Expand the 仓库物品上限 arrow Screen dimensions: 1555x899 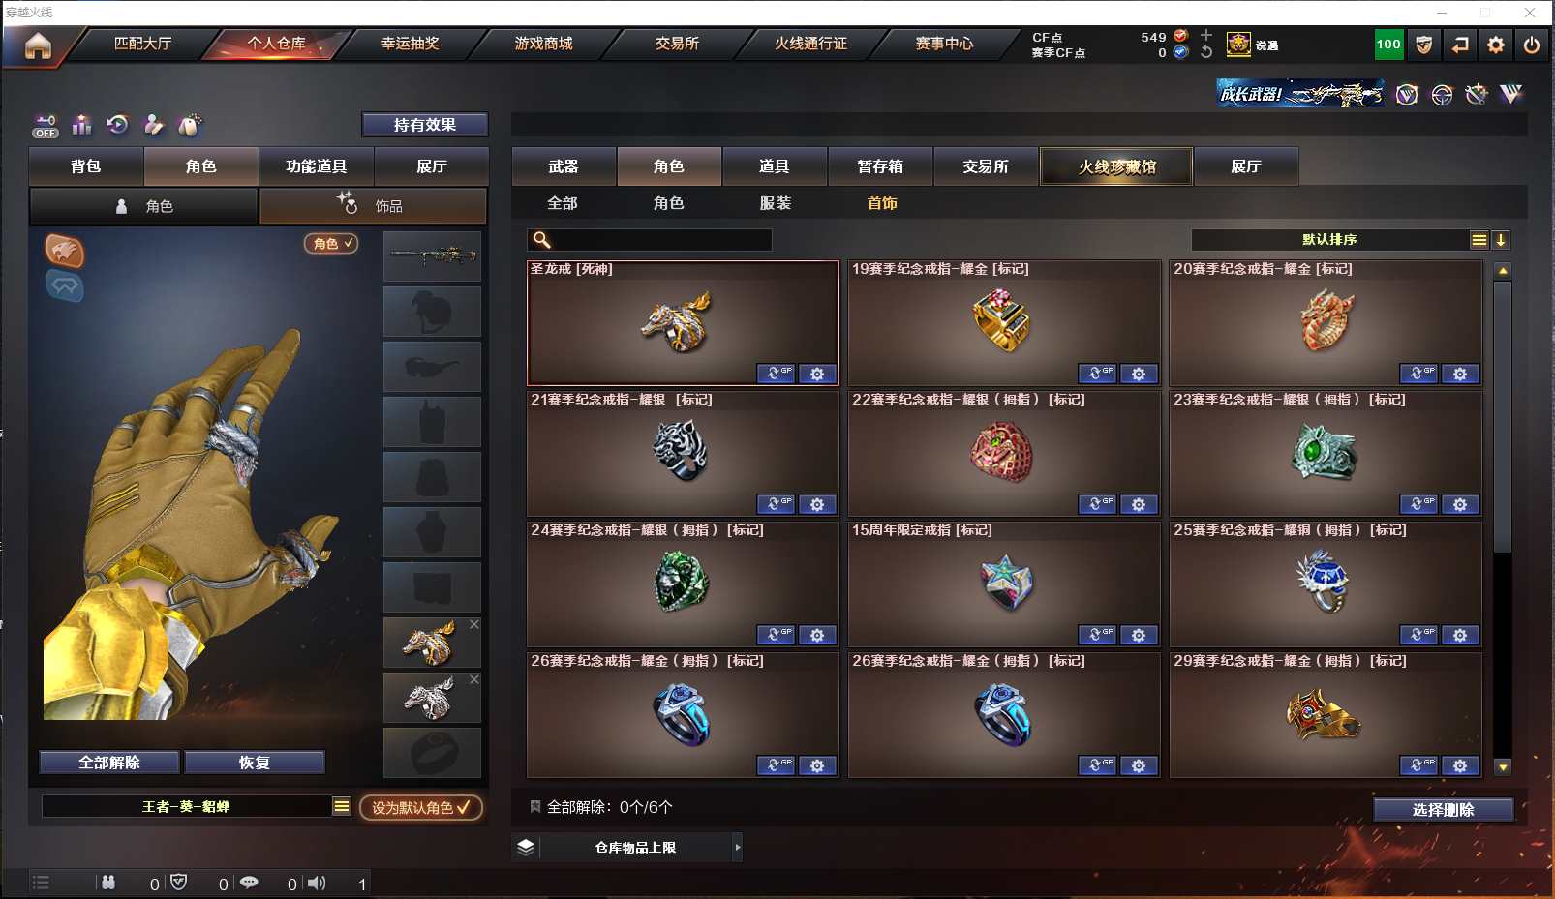coord(738,848)
